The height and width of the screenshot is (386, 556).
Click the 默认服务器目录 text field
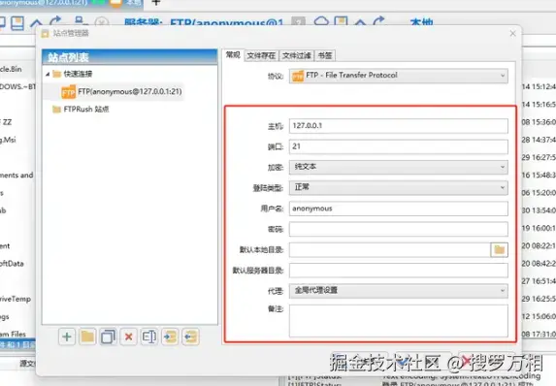click(398, 271)
